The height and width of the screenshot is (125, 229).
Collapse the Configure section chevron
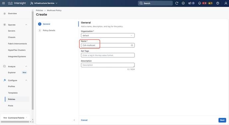coord(26,80)
